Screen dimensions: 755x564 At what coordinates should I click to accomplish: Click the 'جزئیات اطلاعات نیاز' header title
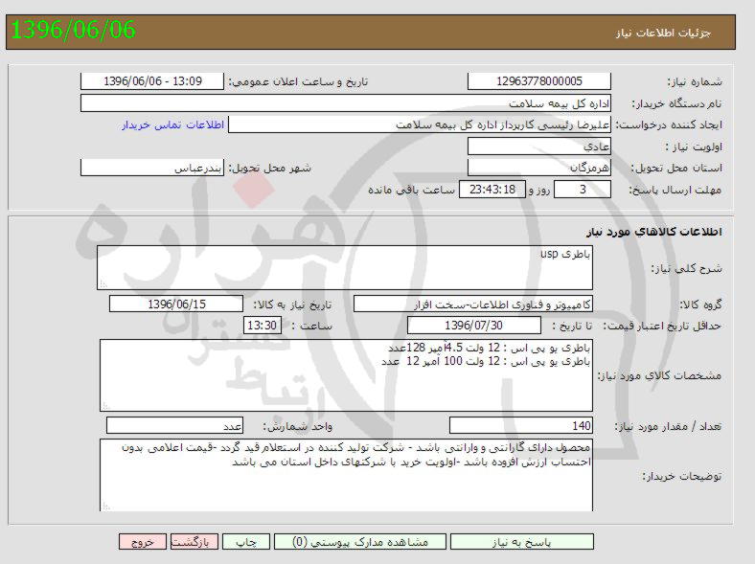click(663, 33)
